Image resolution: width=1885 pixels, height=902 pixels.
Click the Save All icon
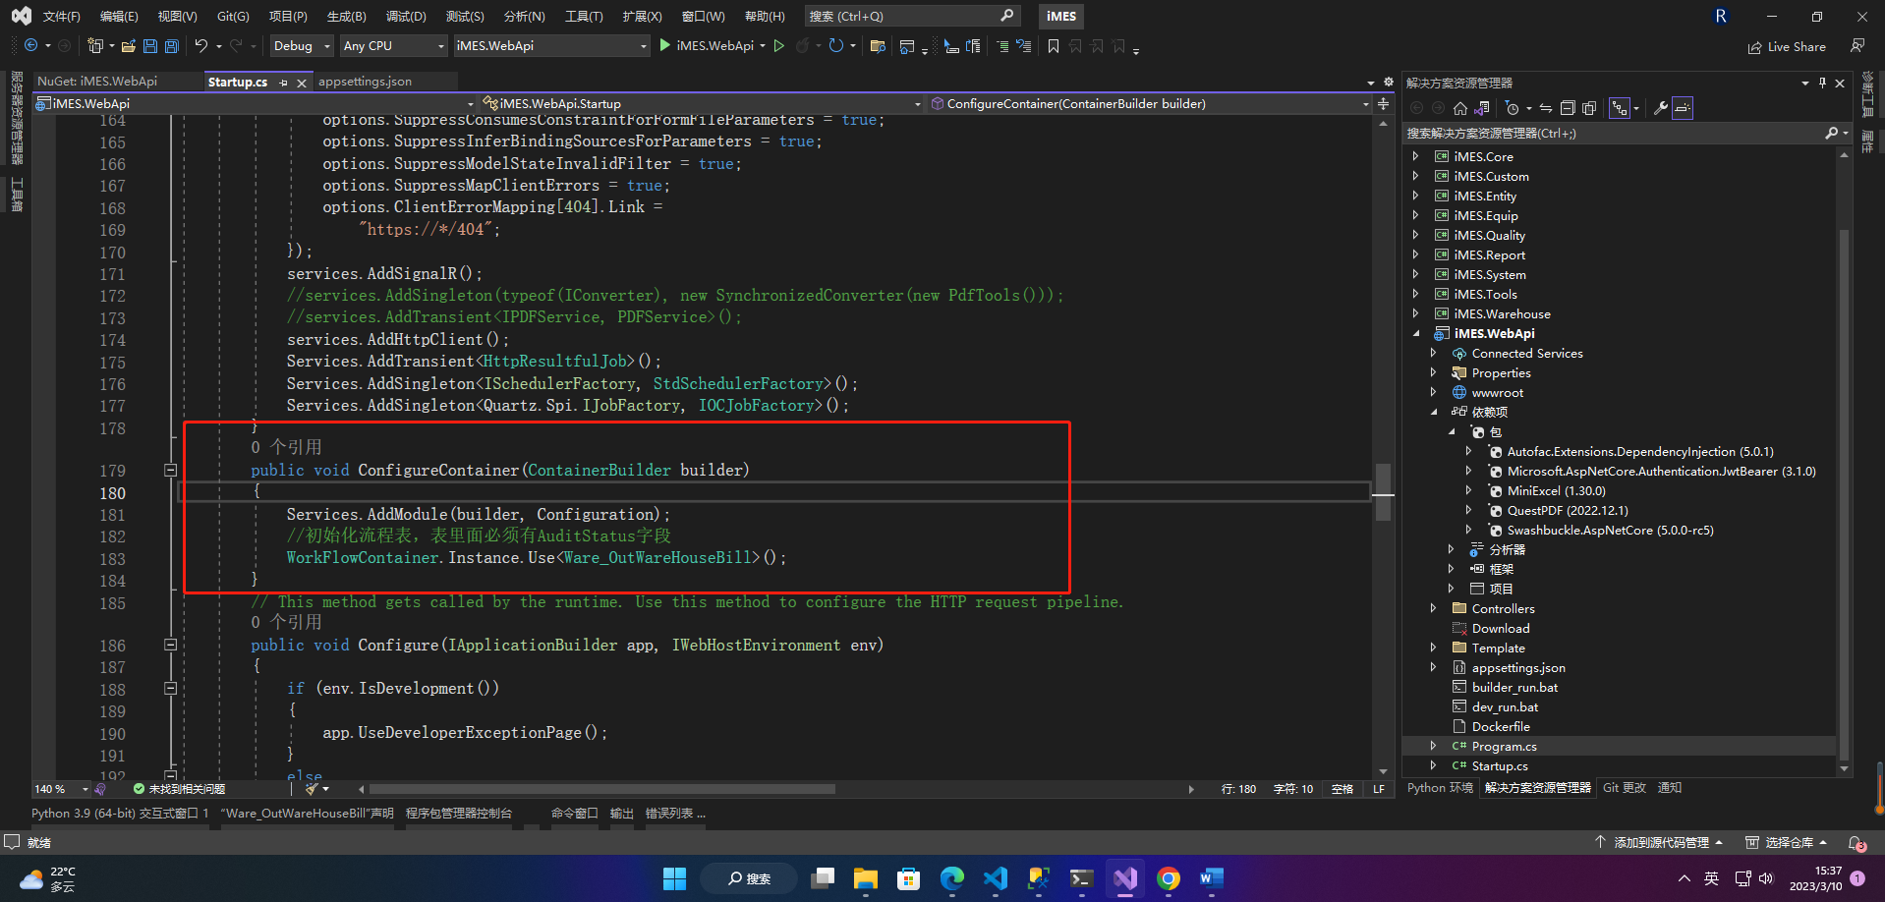(172, 45)
